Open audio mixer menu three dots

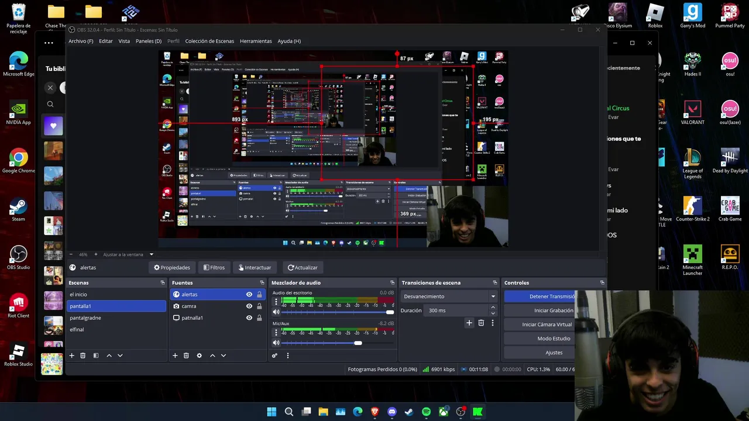click(287, 356)
